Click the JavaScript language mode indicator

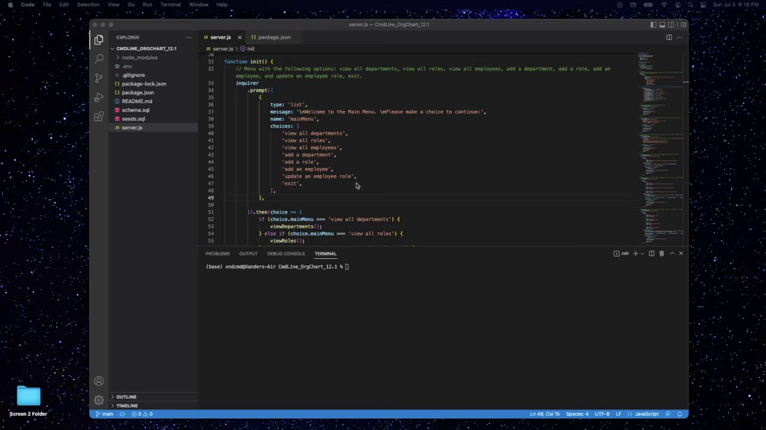(646, 414)
